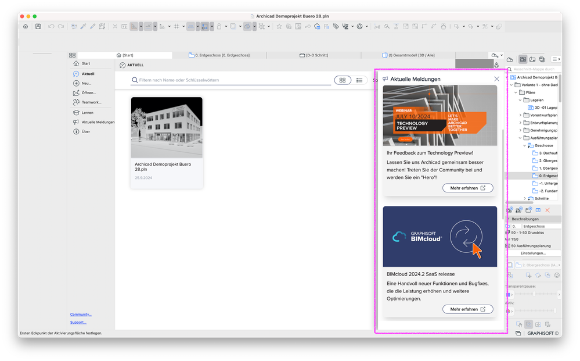
Task: Open the Einstellungen... button in navigator
Action: pos(533,253)
